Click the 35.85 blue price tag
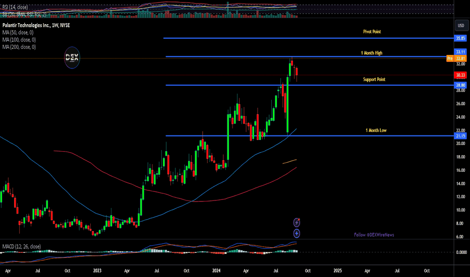The width and height of the screenshot is (470, 277). (x=460, y=38)
